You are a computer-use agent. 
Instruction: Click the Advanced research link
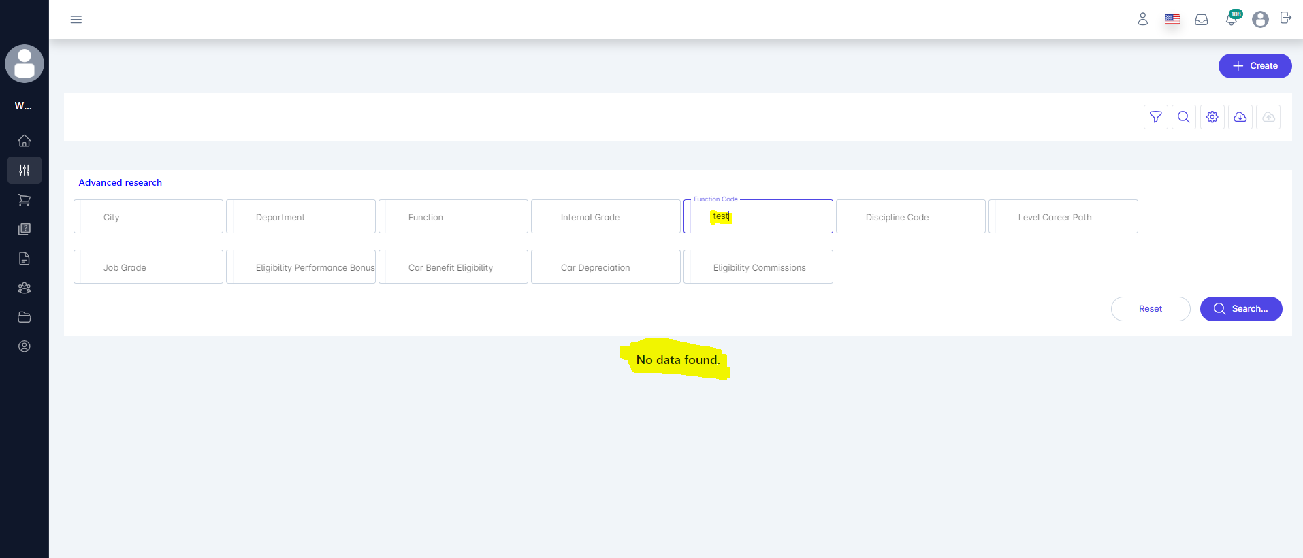pyautogui.click(x=120, y=182)
